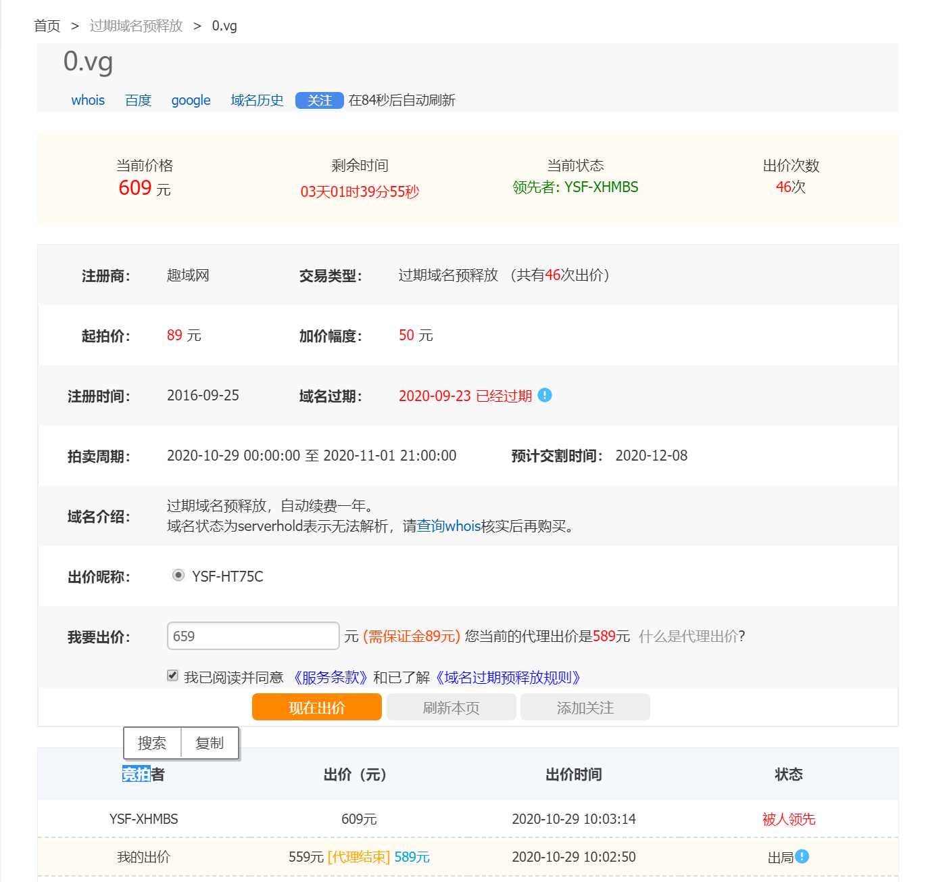
Task: Click info icon beside expired domain date
Action: pos(545,395)
